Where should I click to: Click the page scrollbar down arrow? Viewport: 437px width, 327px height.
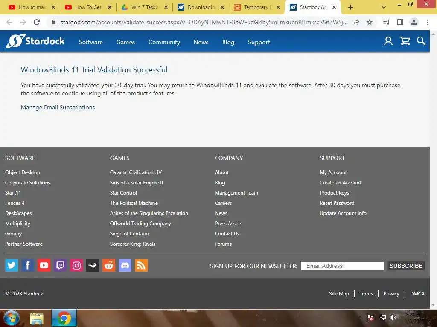pos(434,305)
